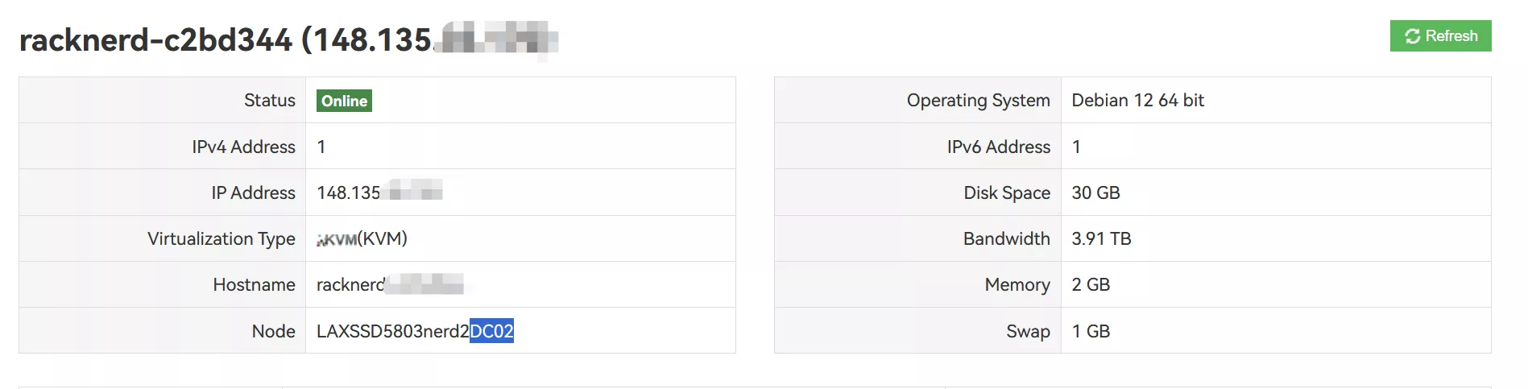Click the Bandwidth row label
This screenshot has width=1528, height=389.
click(1006, 239)
